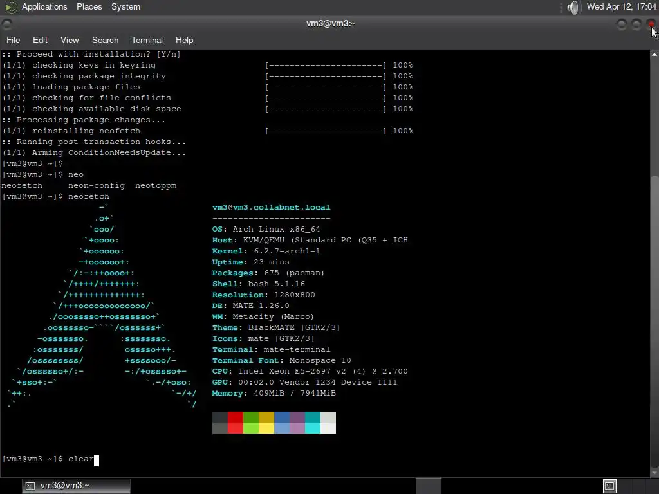Click the Arming ConditionNeedsUpdate line
659x494 pixels.
tap(94, 153)
